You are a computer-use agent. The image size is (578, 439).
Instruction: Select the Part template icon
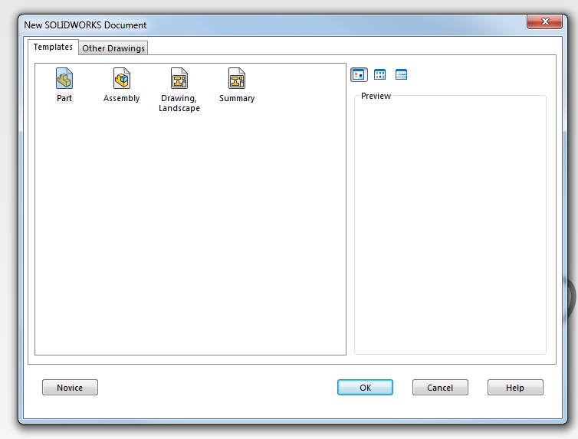[64, 78]
